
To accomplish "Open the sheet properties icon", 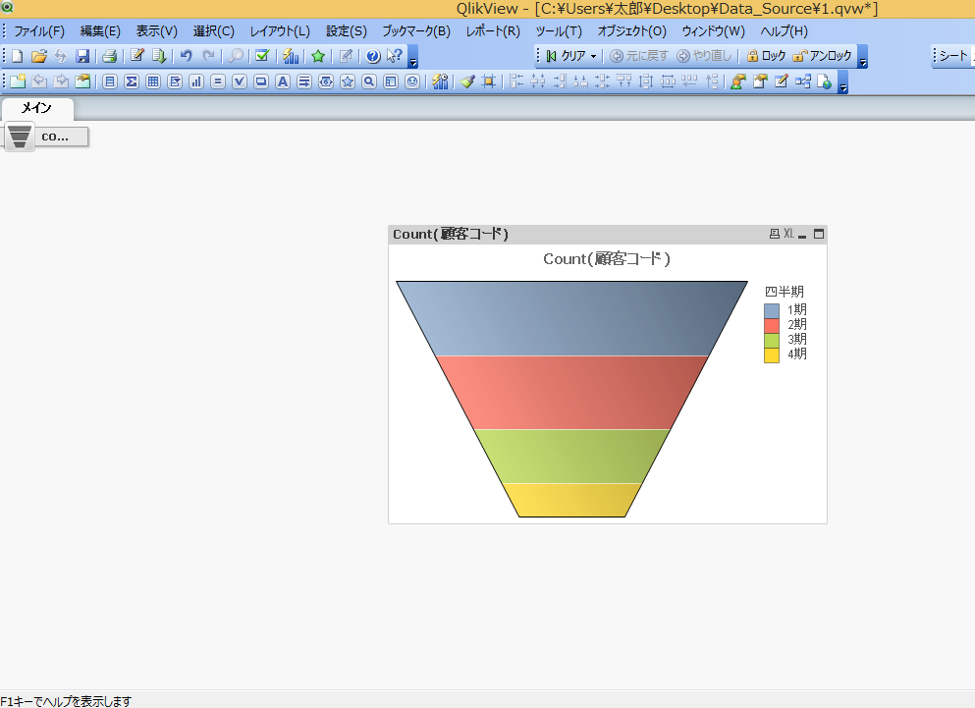I will pos(82,82).
